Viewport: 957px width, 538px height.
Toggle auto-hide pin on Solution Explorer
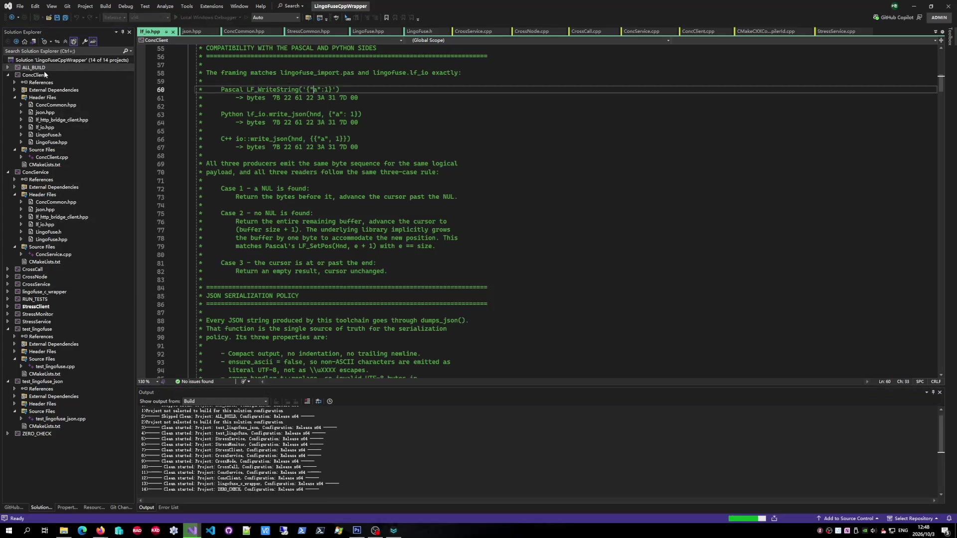pos(123,32)
